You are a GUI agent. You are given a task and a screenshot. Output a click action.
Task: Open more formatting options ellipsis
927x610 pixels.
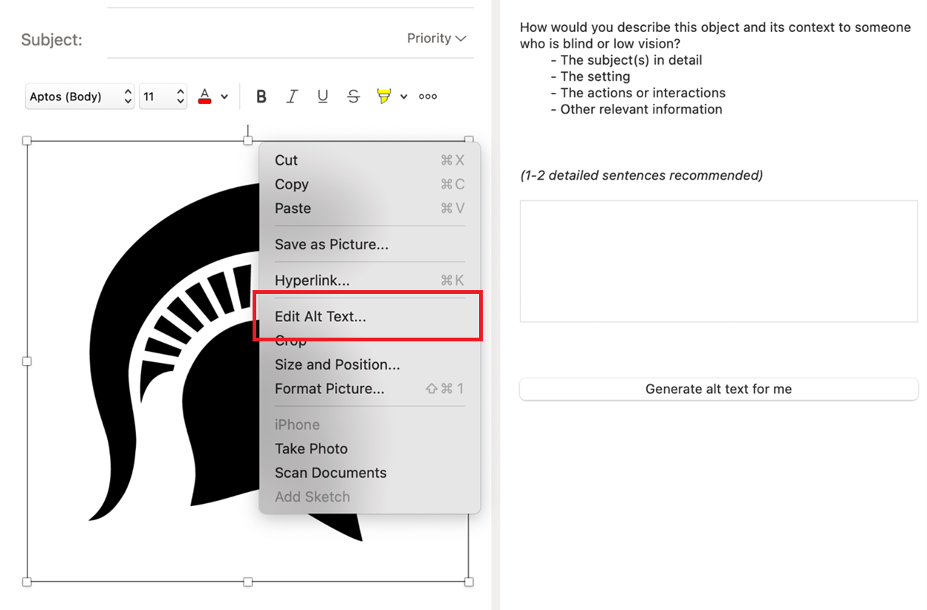point(428,96)
